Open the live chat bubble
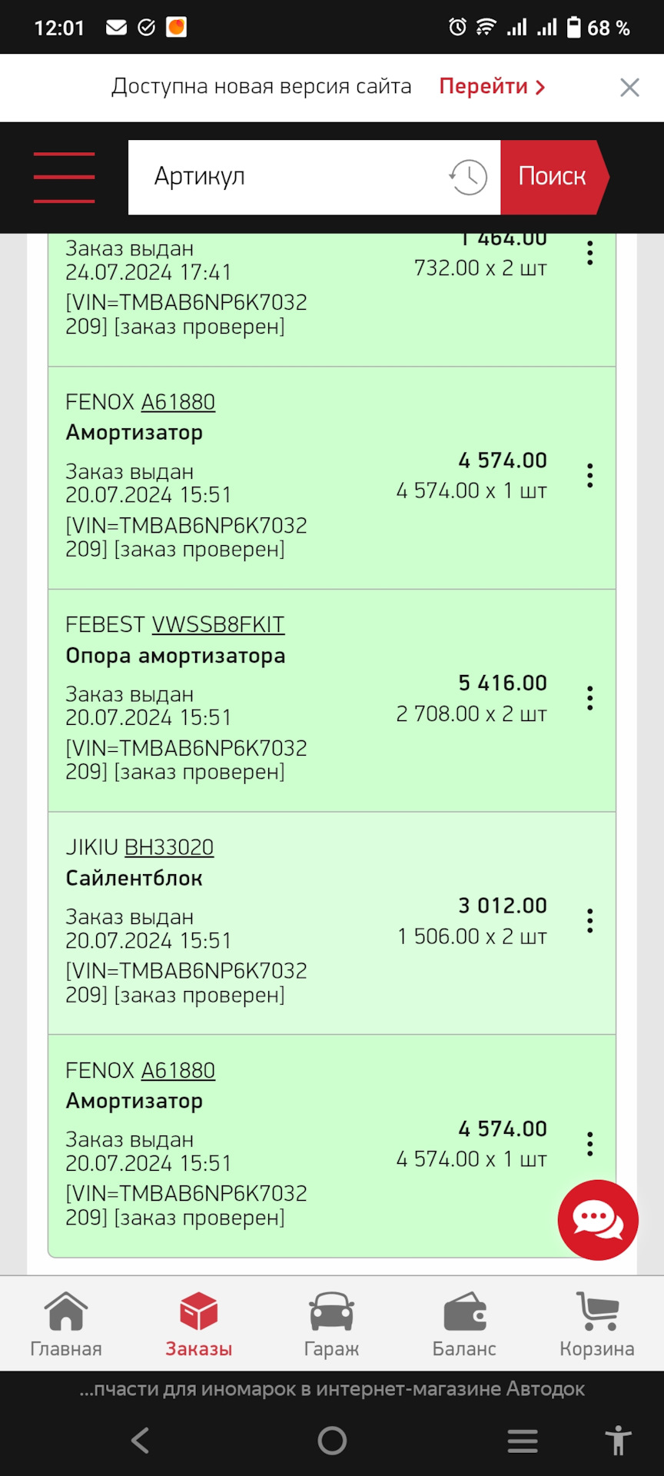This screenshot has height=1476, width=664. coord(597,1219)
